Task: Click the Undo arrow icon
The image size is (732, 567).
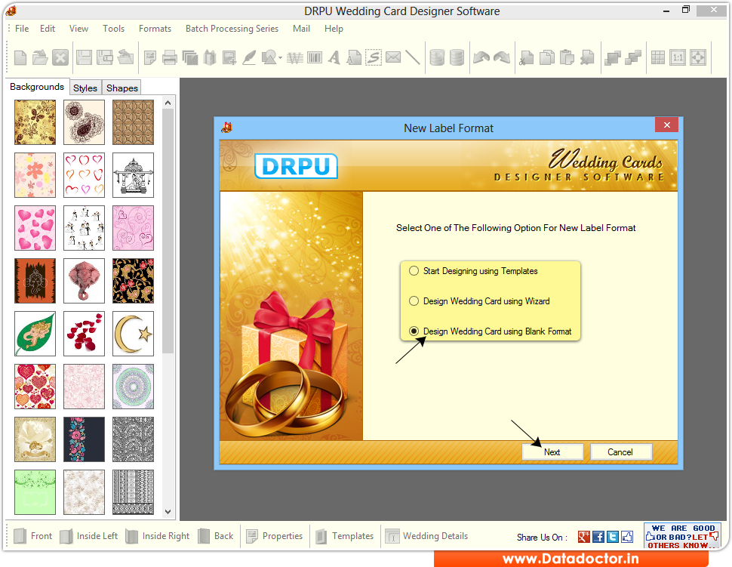Action: (480, 58)
